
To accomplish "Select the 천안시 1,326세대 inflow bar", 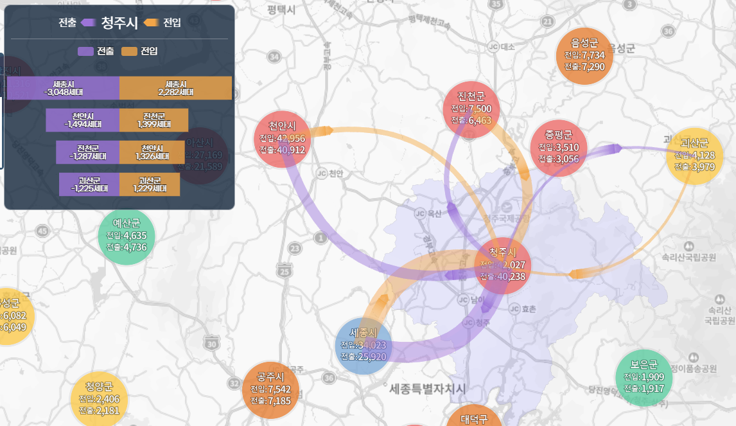I will [152, 152].
